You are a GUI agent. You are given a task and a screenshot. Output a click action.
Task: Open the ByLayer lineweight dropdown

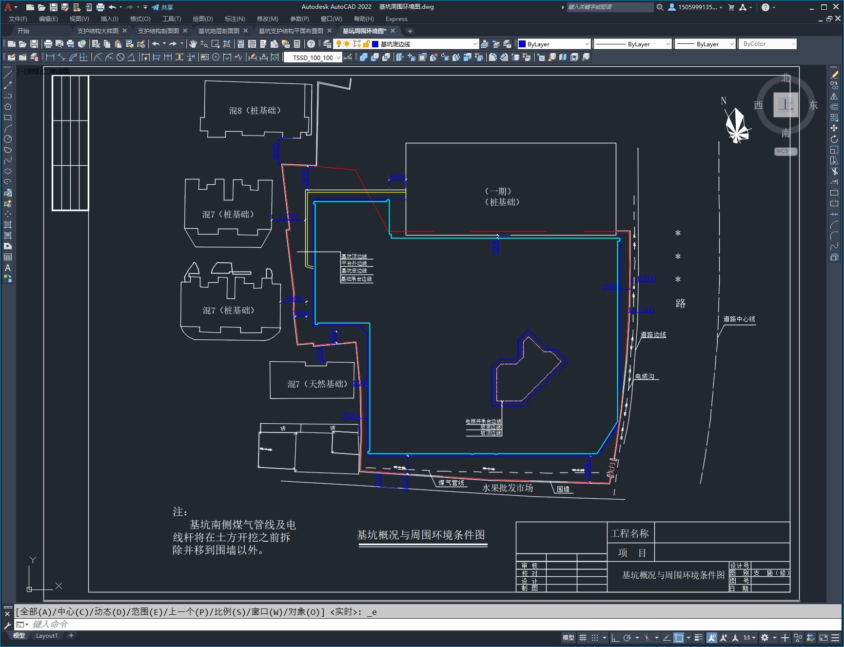pos(705,44)
